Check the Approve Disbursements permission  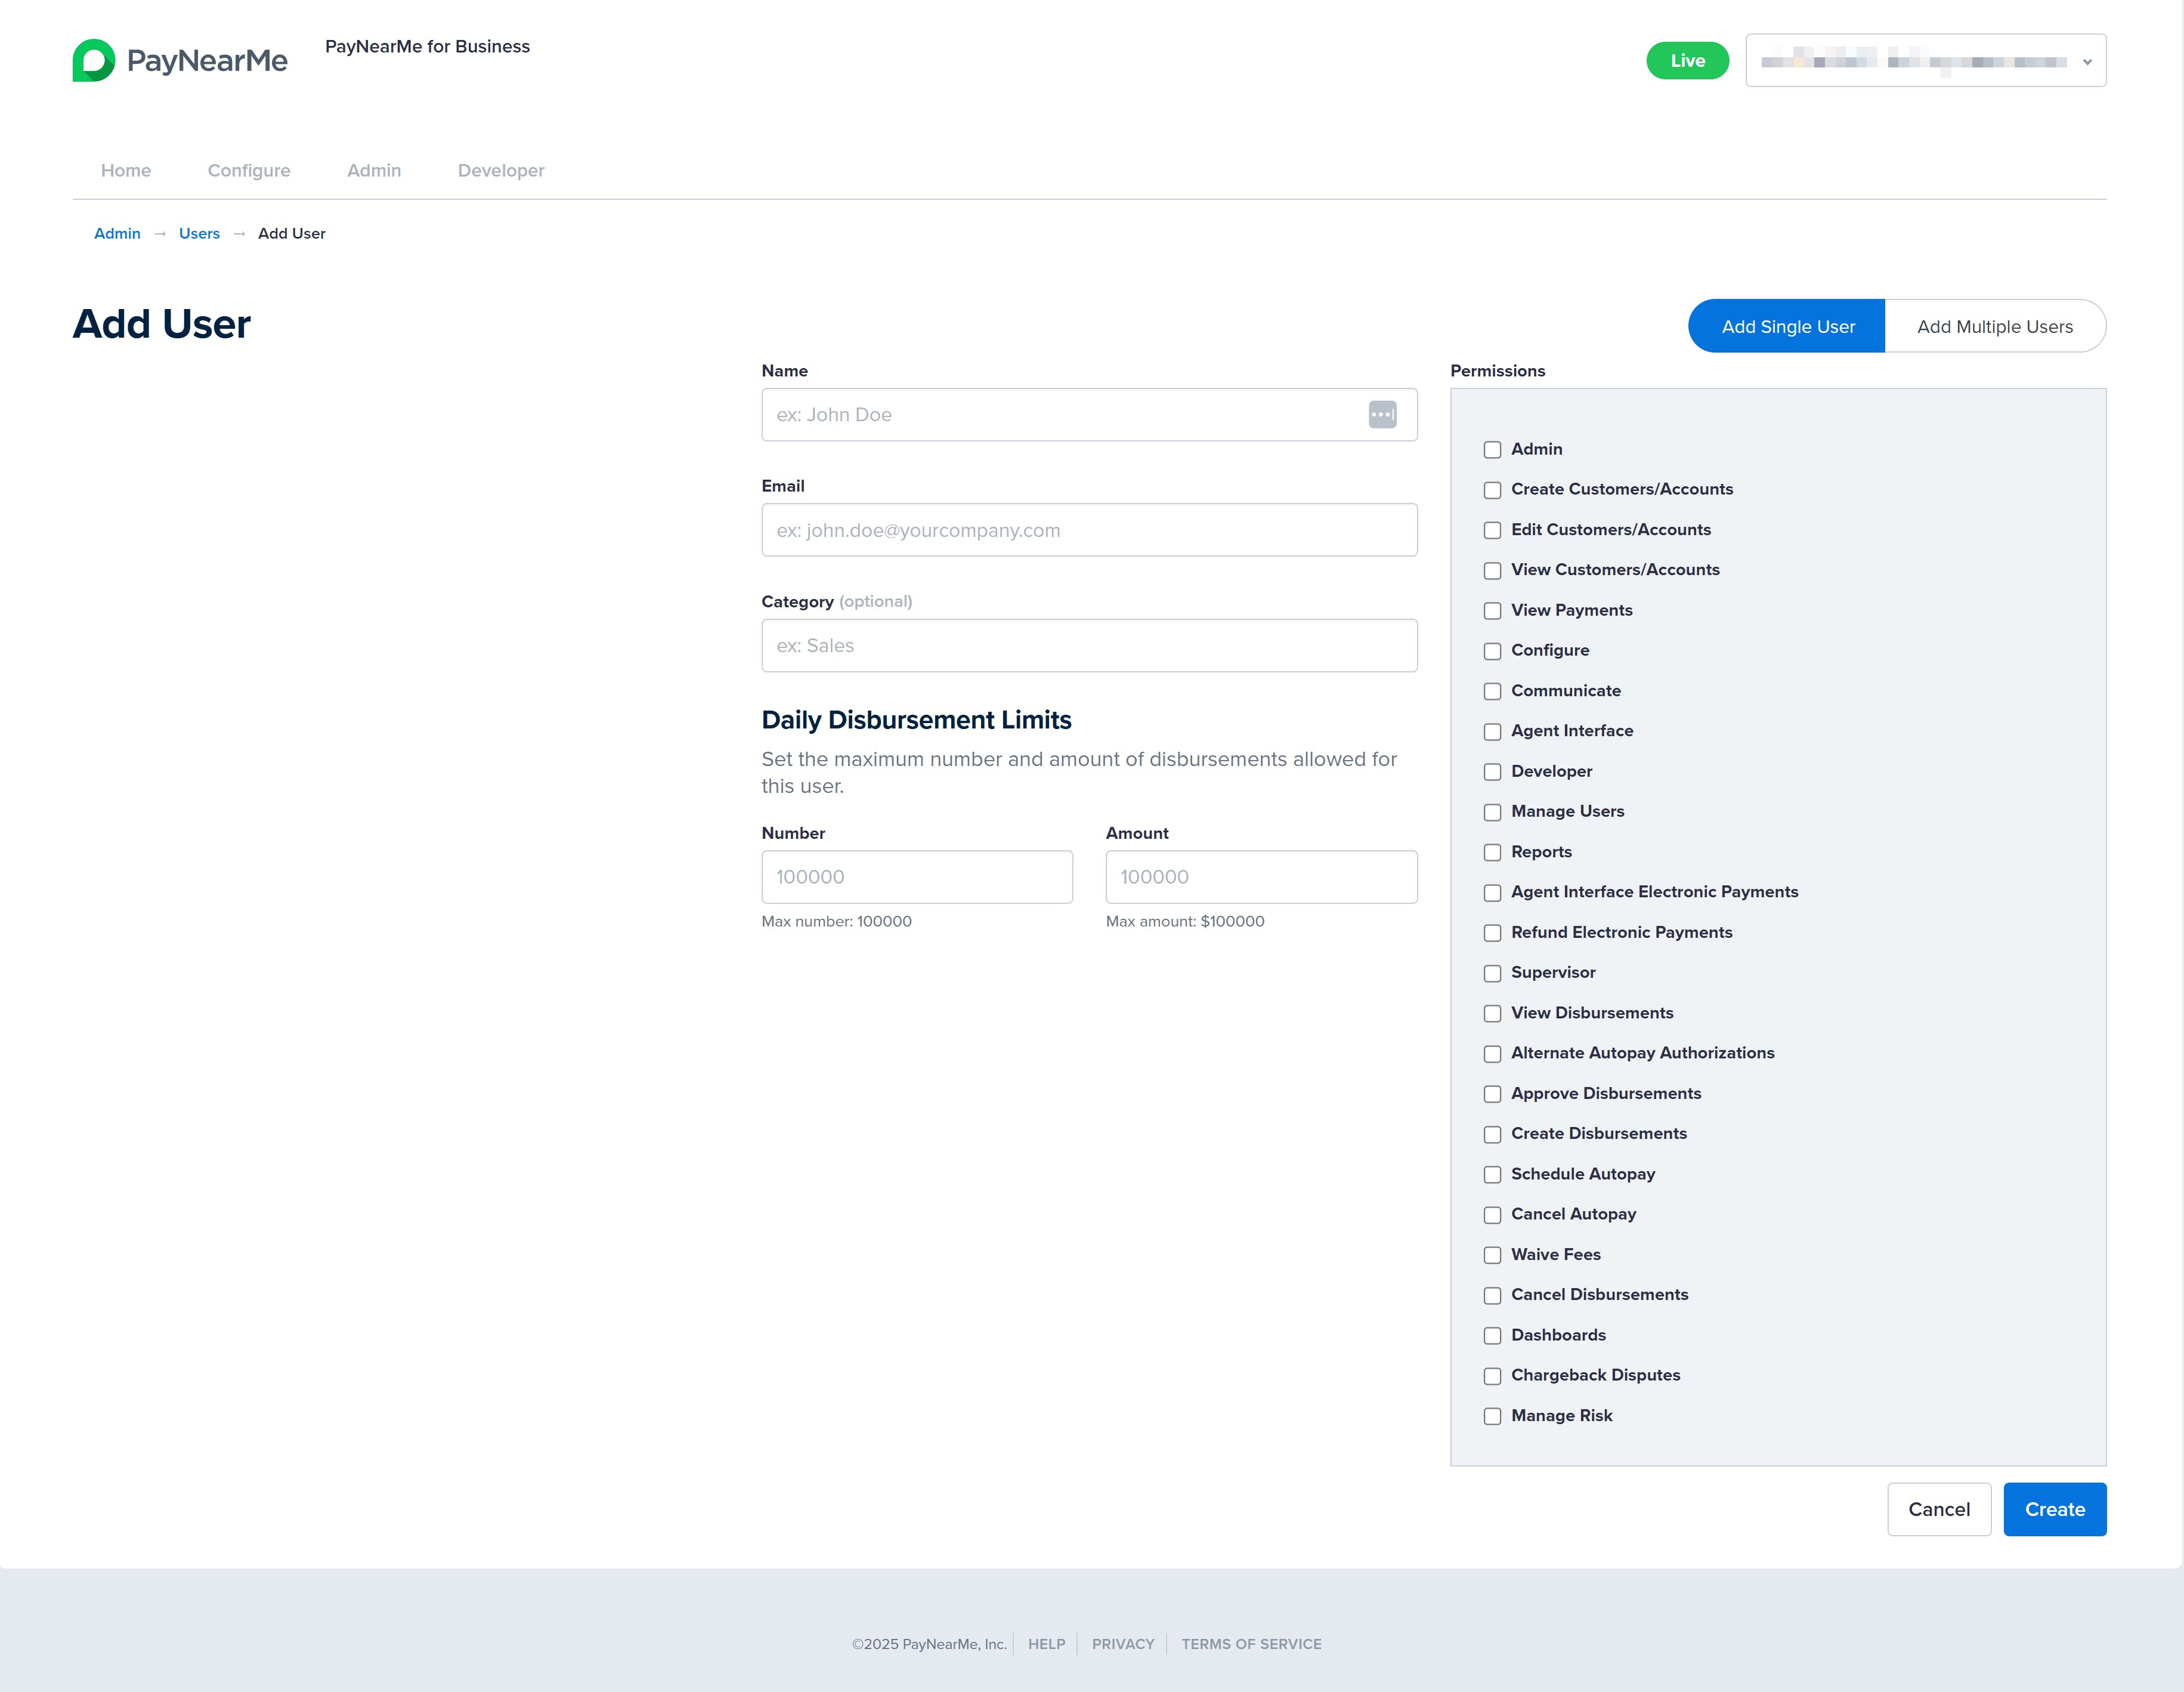click(1492, 1095)
